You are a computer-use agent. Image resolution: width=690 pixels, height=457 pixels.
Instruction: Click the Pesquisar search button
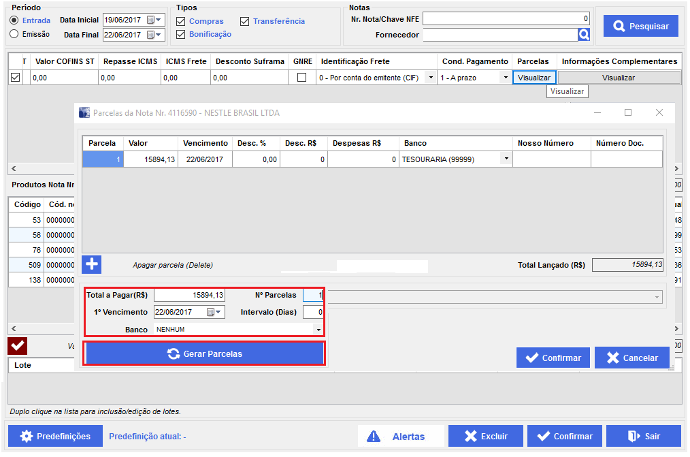pyautogui.click(x=640, y=27)
